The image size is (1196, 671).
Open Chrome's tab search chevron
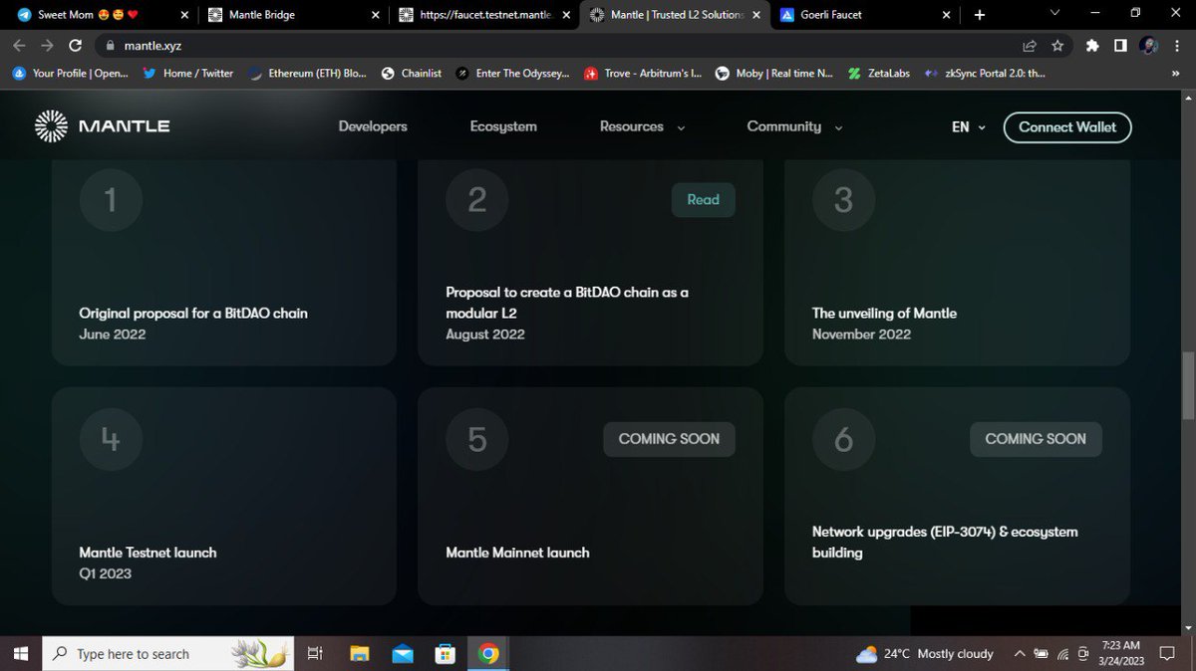point(1055,13)
